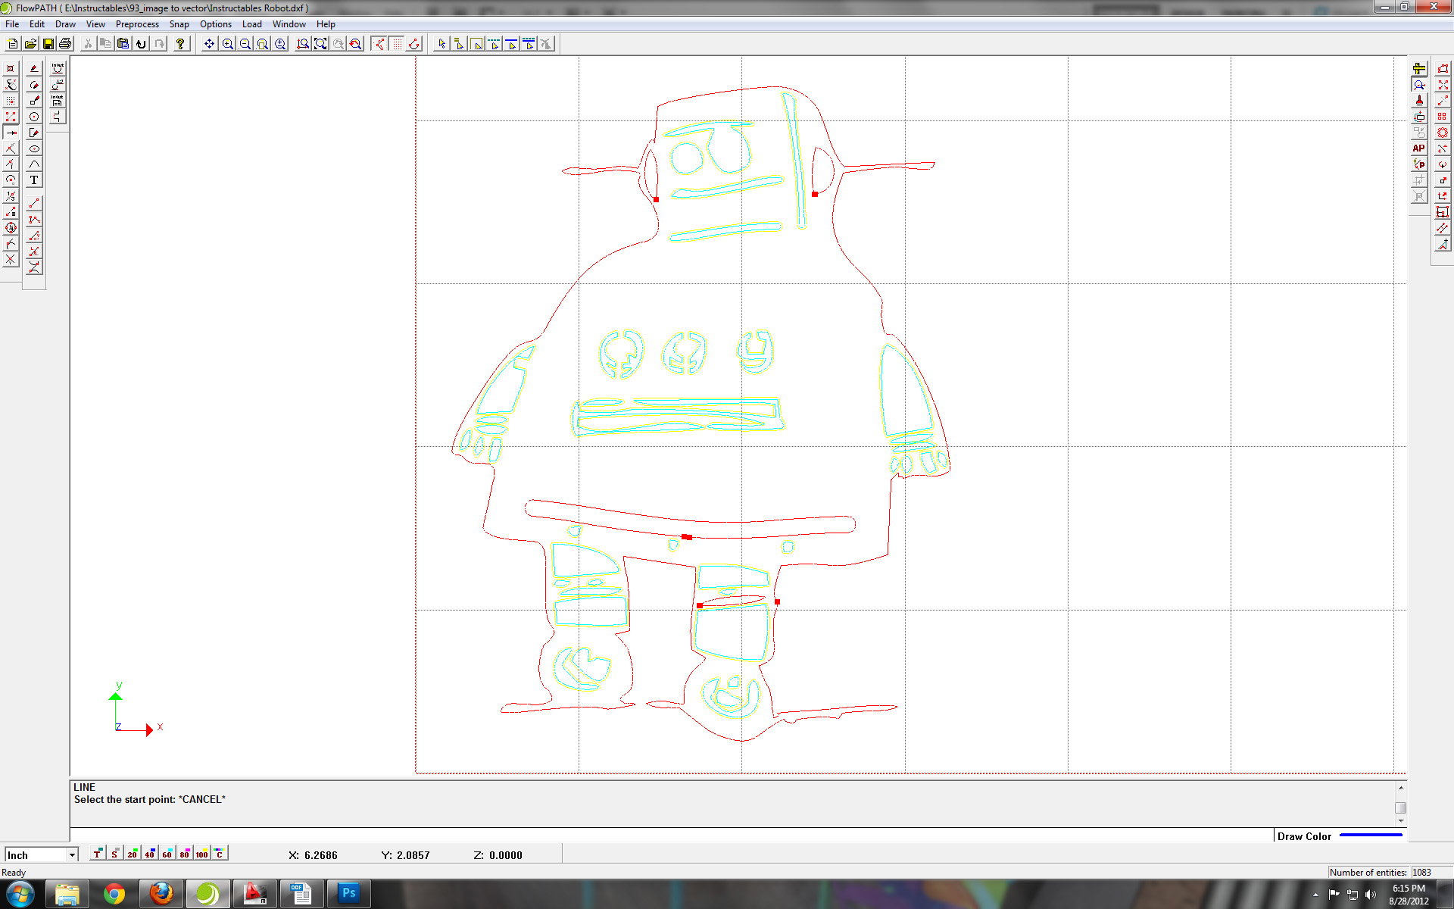The height and width of the screenshot is (909, 1454).
Task: Click the command panel scrollbar down arrow
Action: (1400, 820)
